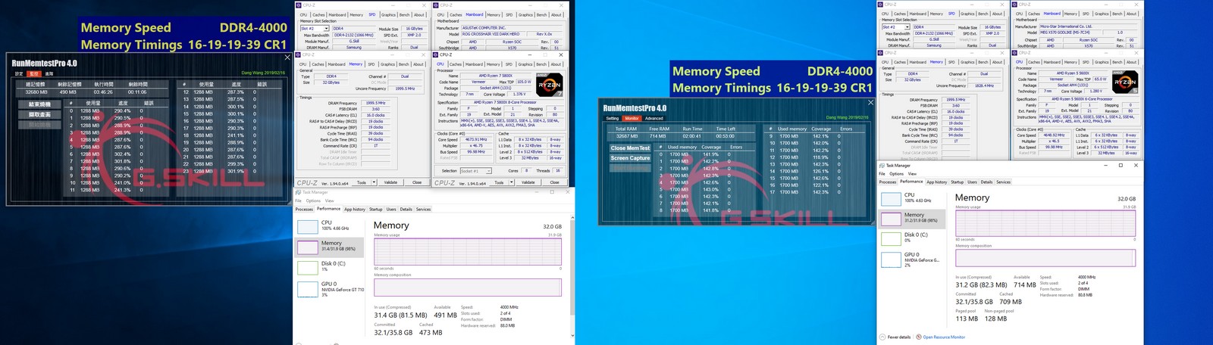Viewport: 1213px width, 345px height.
Task: Open Startup tab in Task Manager with Fewer details
Action: tap(958, 182)
